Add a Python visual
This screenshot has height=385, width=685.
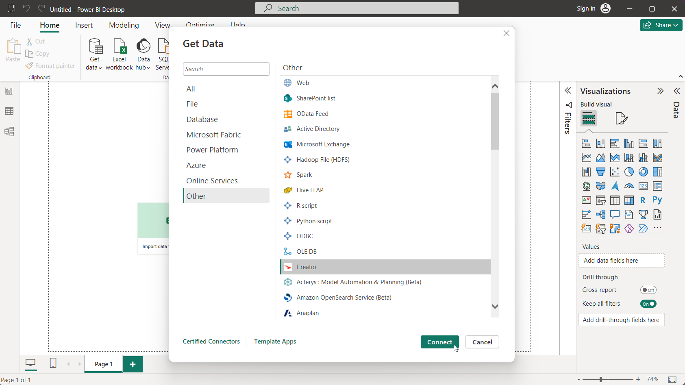(657, 200)
